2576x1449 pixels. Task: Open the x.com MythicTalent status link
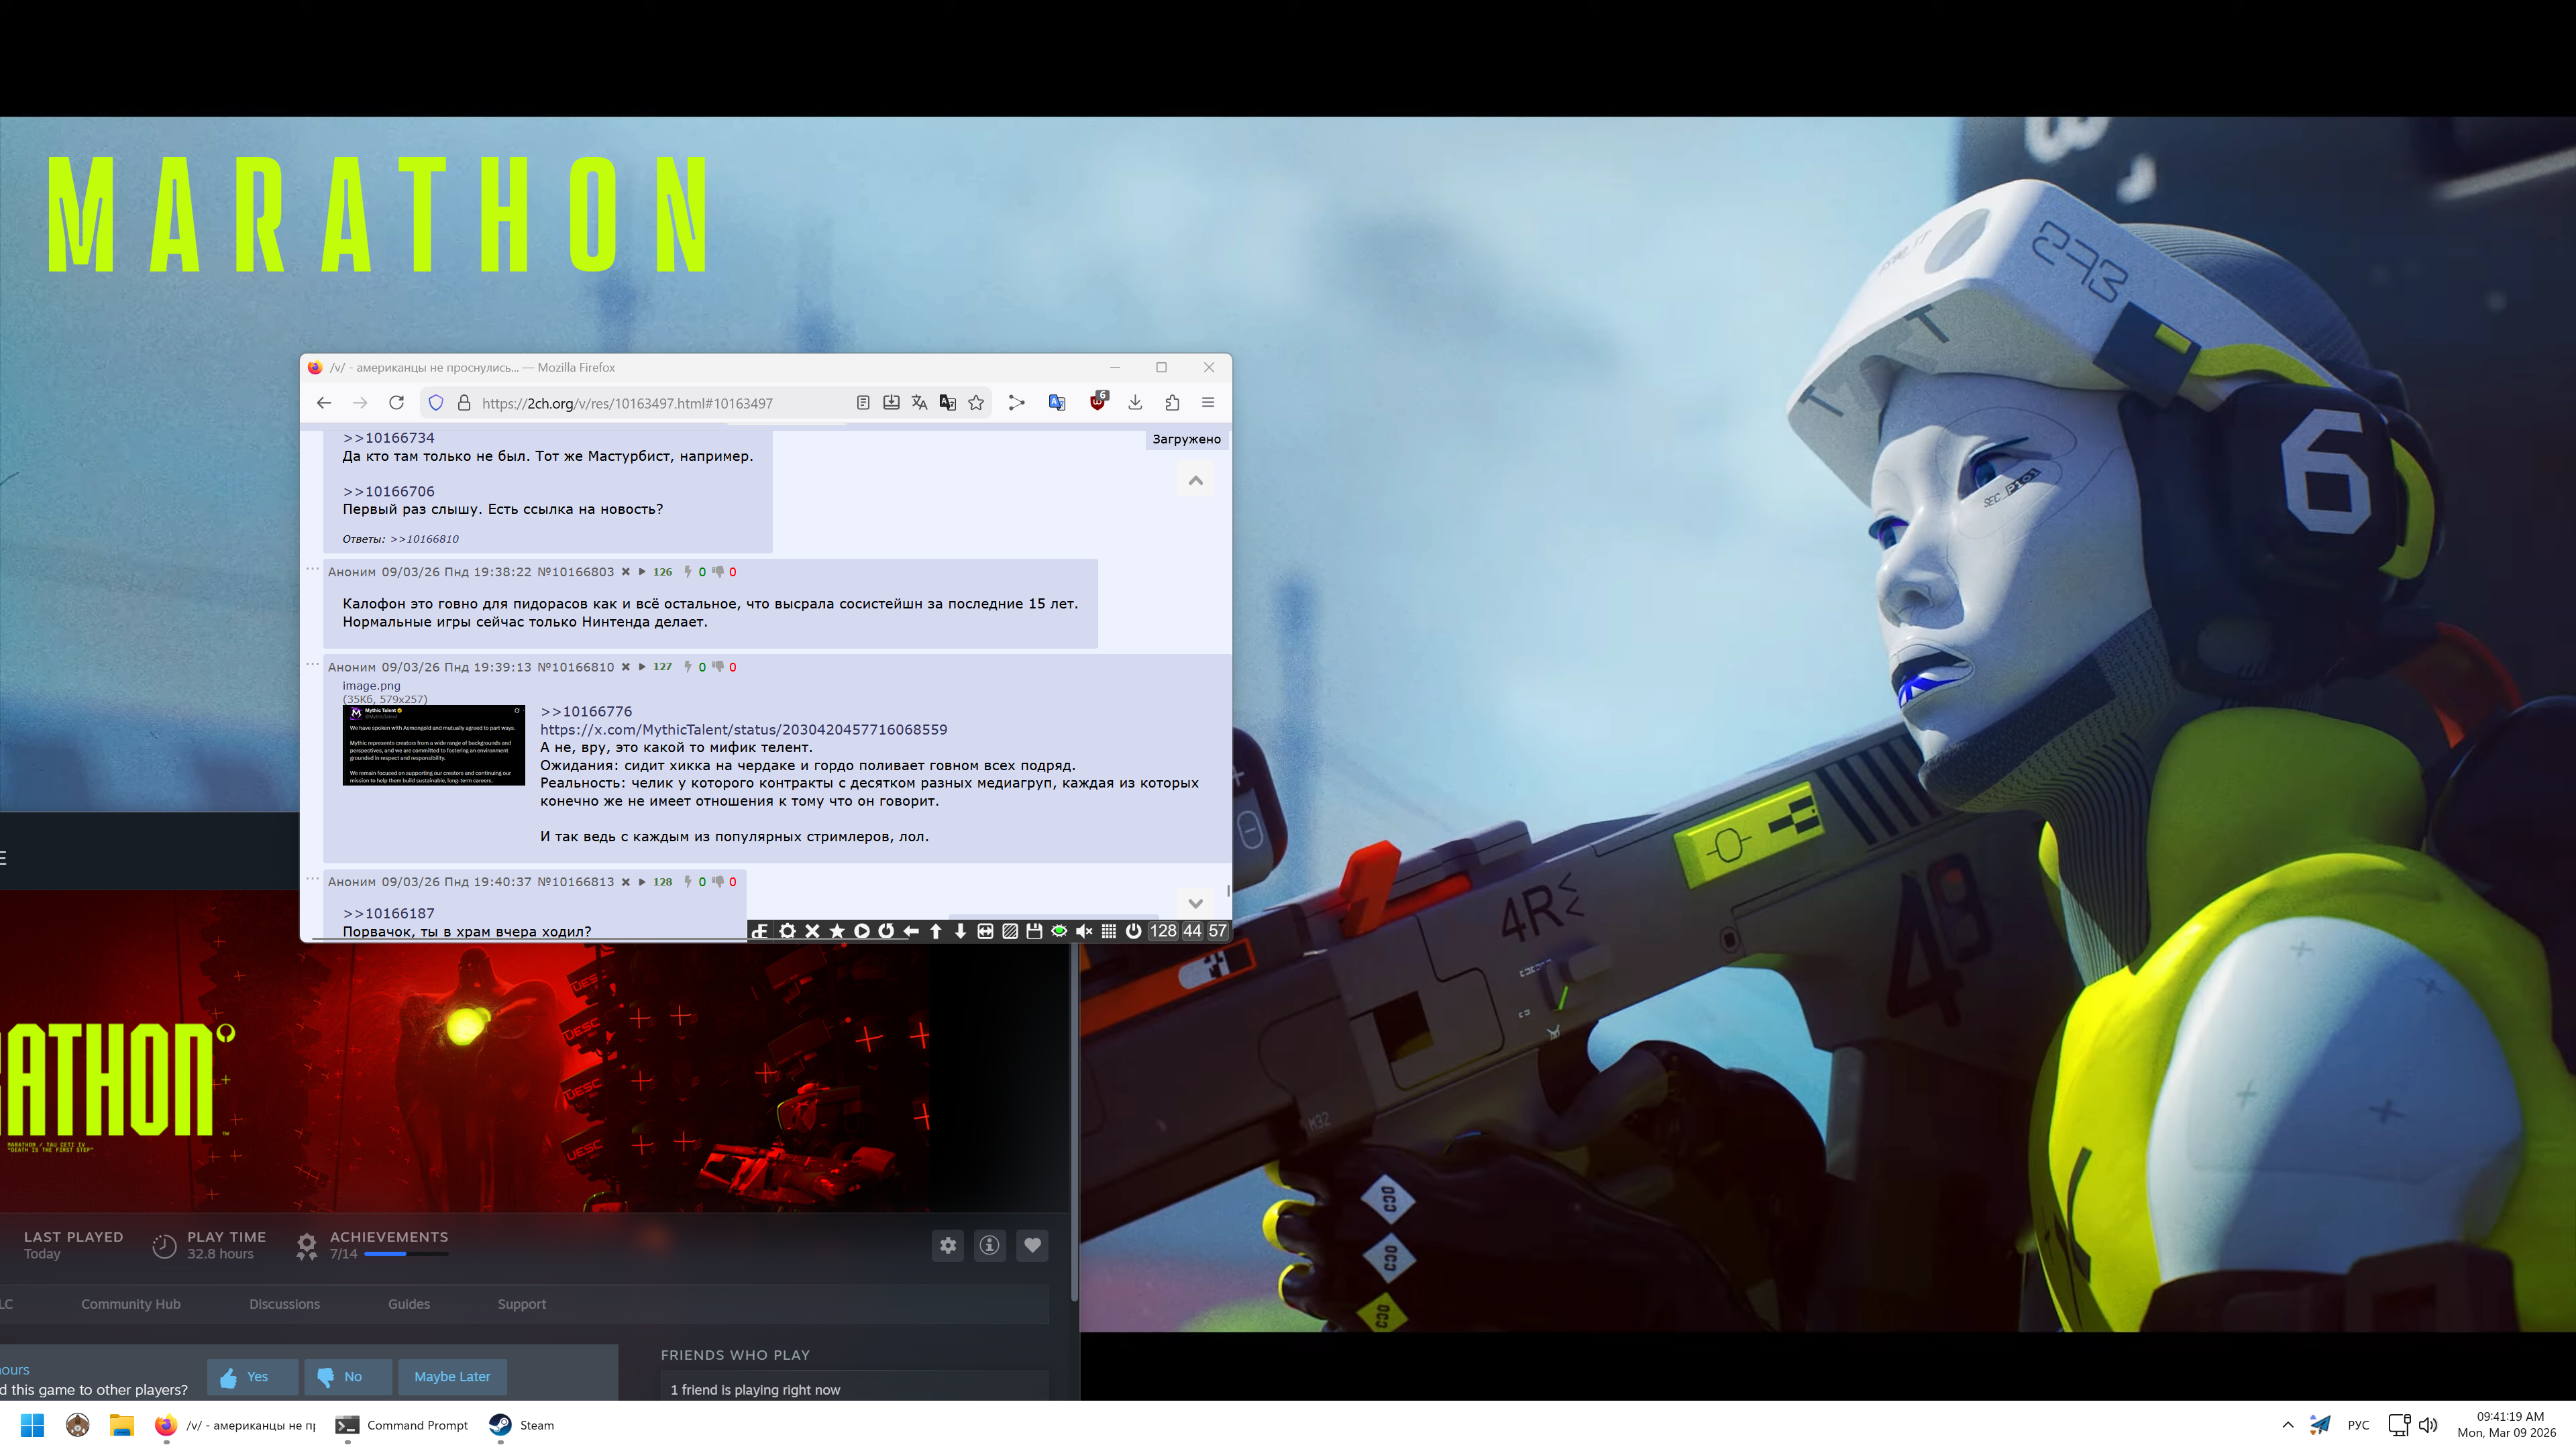click(743, 730)
